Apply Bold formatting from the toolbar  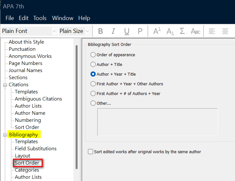point(101,31)
